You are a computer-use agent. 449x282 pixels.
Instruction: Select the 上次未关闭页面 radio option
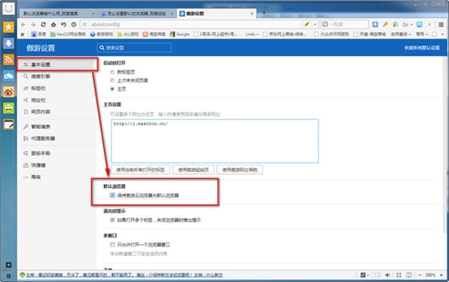pos(112,80)
